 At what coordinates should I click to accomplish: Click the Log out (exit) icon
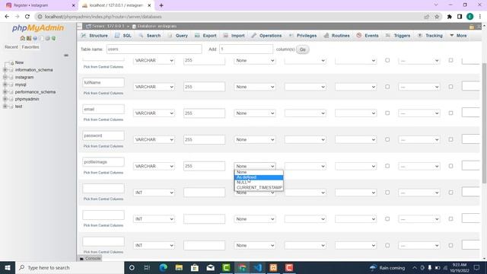(x=29, y=38)
